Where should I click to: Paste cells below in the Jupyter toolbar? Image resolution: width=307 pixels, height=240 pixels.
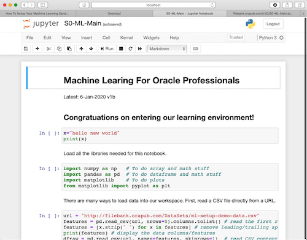(69, 49)
